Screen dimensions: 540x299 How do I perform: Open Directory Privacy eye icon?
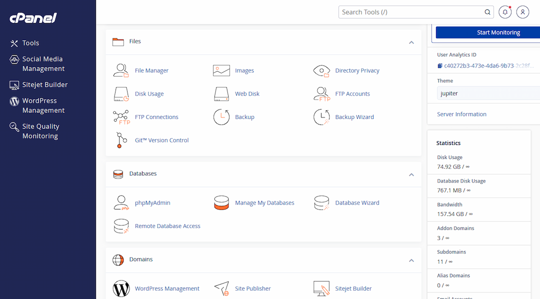[x=321, y=70]
